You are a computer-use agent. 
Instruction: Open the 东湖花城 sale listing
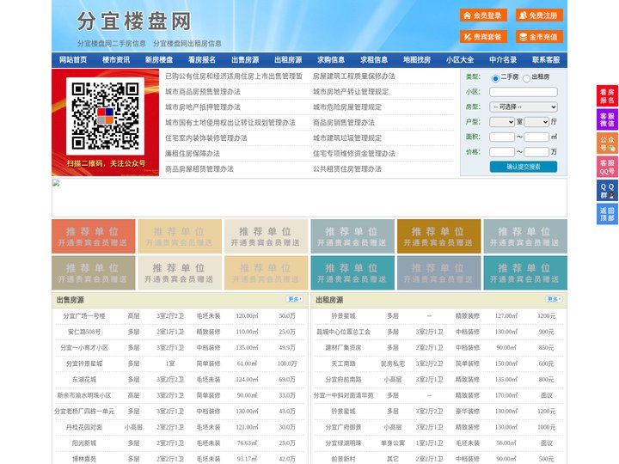coord(84,380)
